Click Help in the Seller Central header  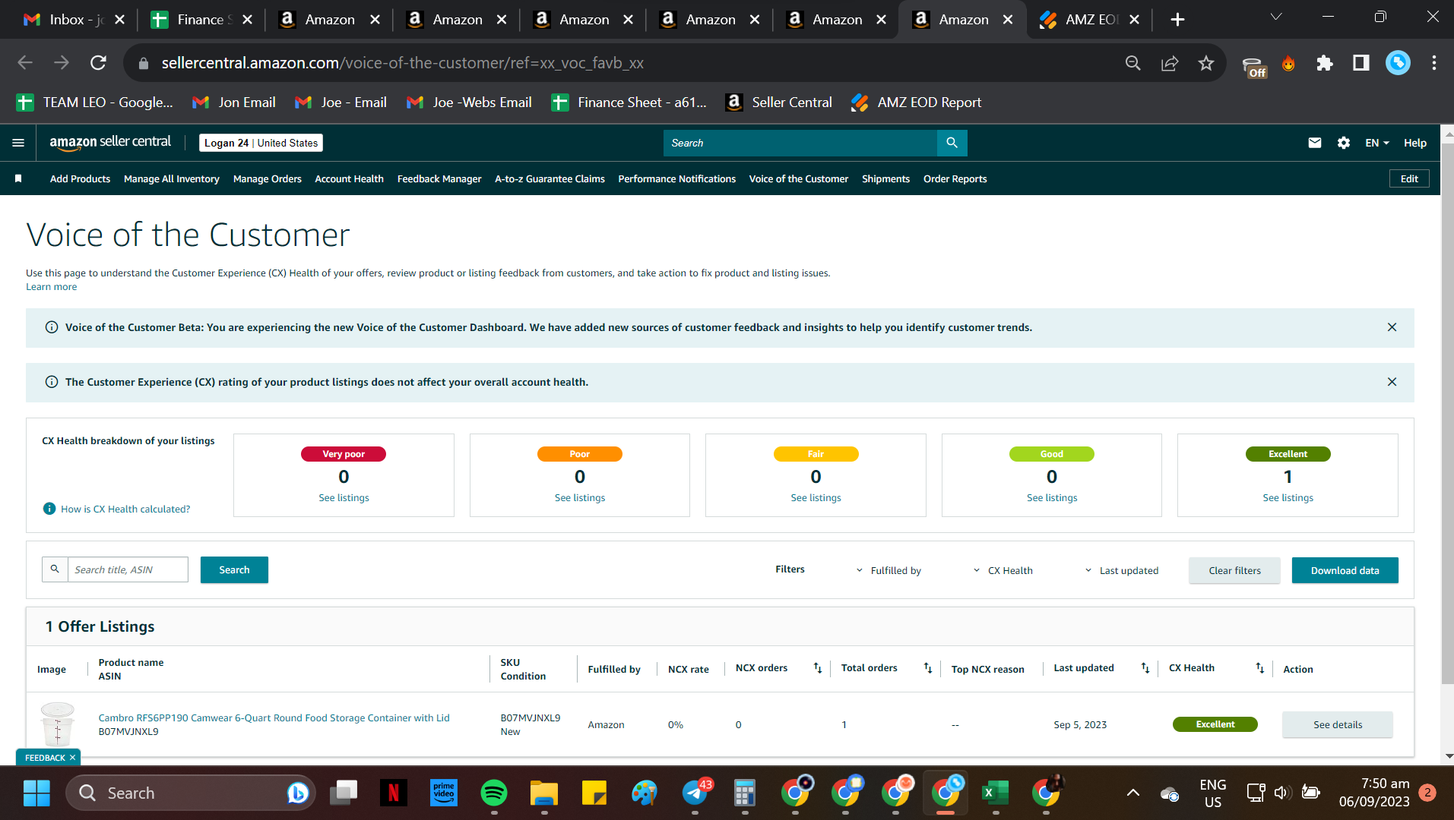[x=1414, y=143]
